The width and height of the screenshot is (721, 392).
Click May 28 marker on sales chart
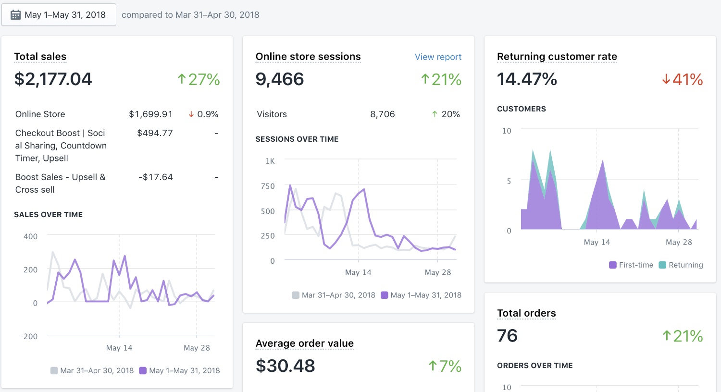click(x=197, y=348)
